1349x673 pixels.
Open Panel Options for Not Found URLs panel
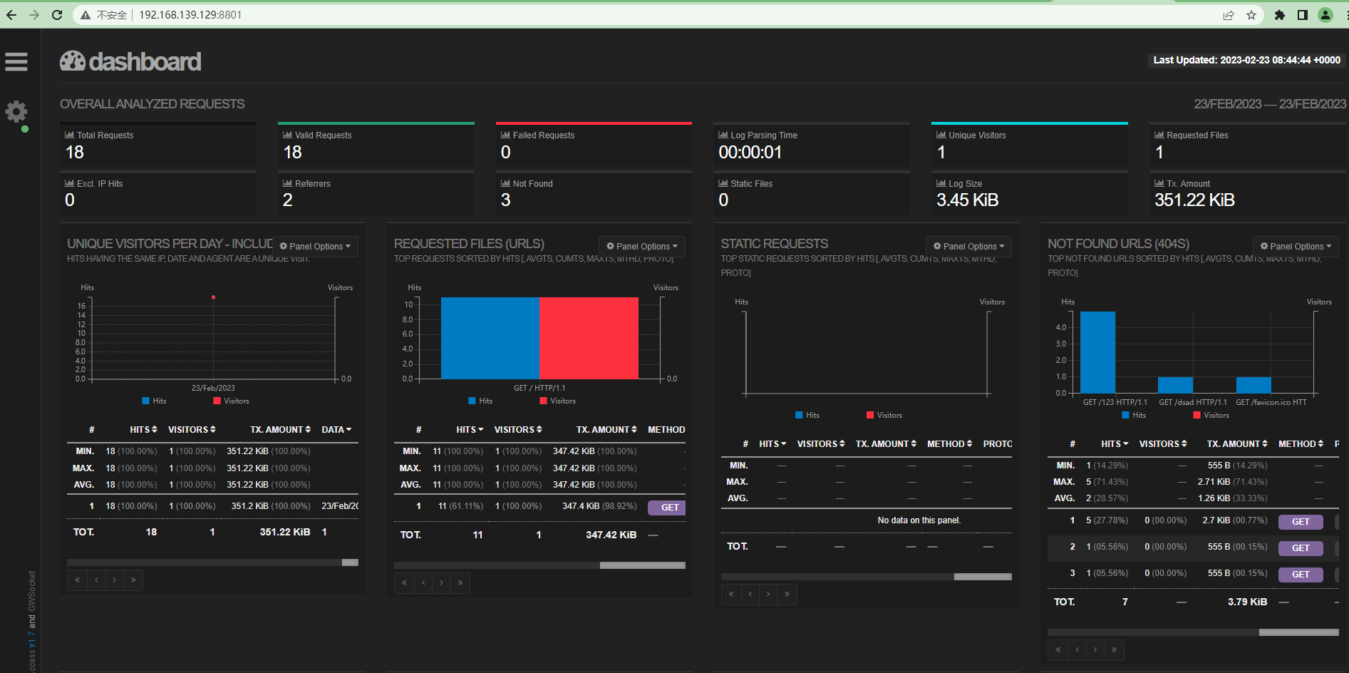(1296, 247)
